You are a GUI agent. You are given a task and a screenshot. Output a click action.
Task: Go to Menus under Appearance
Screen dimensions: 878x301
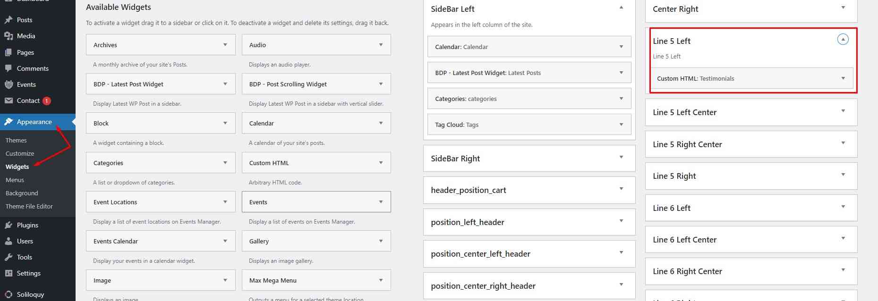[x=15, y=180]
